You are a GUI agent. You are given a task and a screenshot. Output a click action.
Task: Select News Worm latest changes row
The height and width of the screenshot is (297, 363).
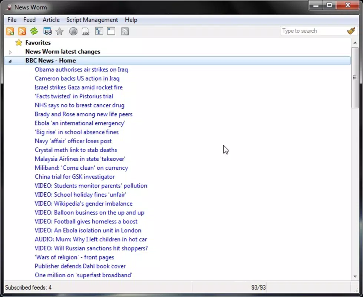(x=63, y=52)
